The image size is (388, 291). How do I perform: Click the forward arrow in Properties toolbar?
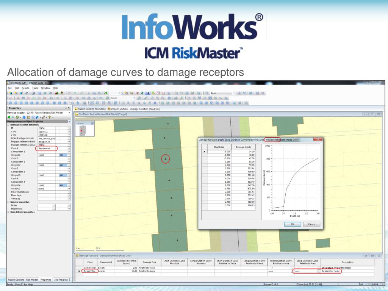pos(13,117)
